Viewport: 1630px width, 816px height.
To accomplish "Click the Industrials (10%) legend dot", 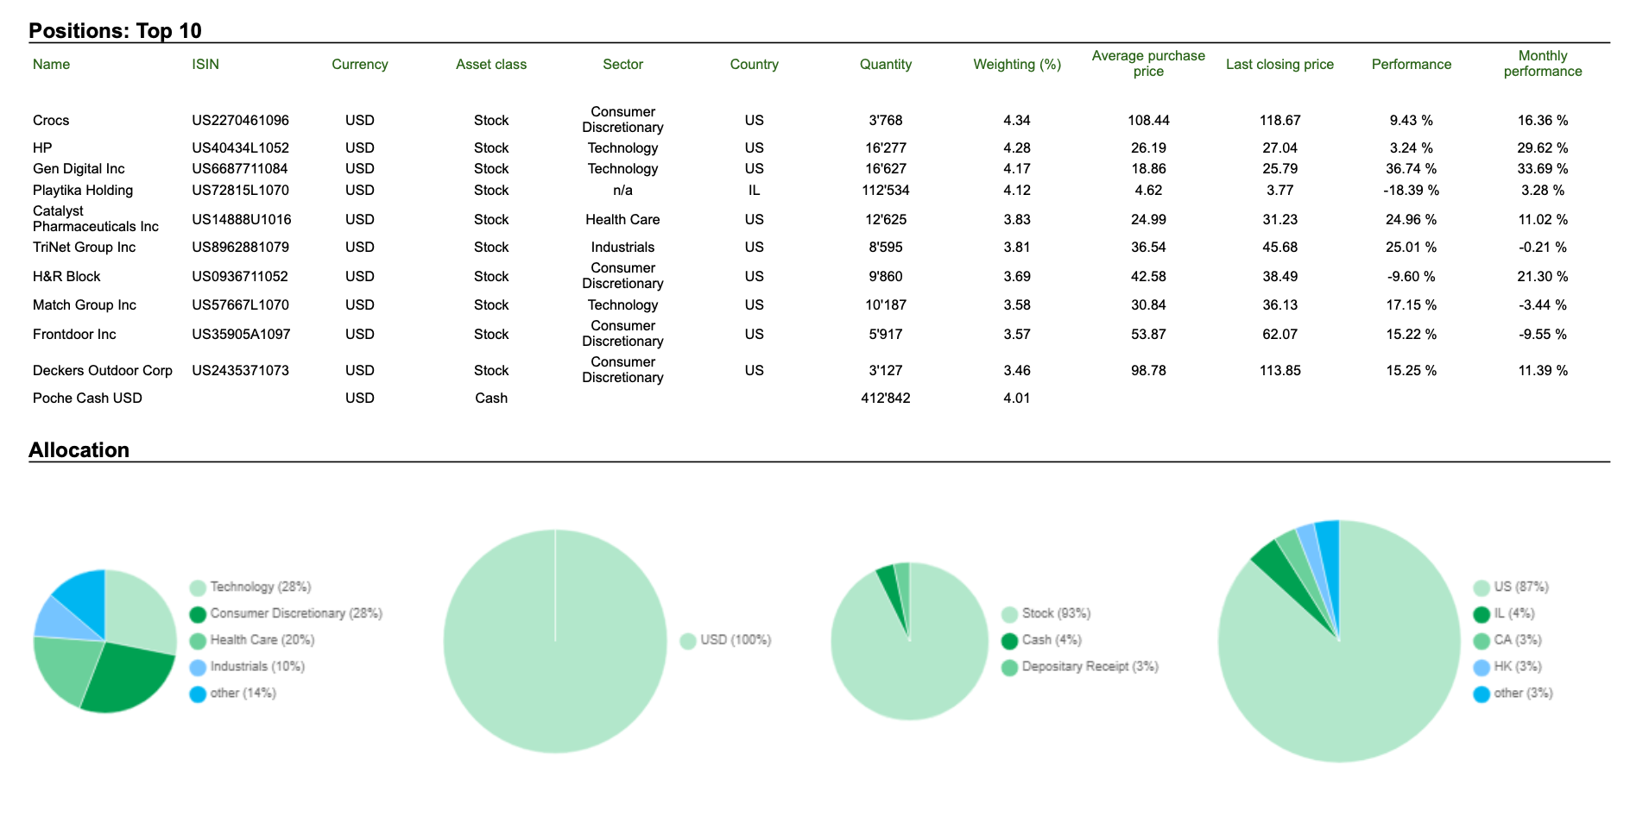I will click(x=198, y=668).
